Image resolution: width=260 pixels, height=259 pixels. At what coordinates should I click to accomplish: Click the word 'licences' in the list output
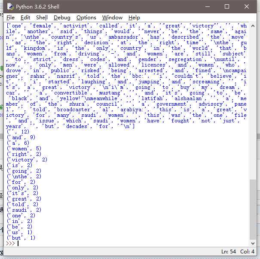[x=153, y=65]
